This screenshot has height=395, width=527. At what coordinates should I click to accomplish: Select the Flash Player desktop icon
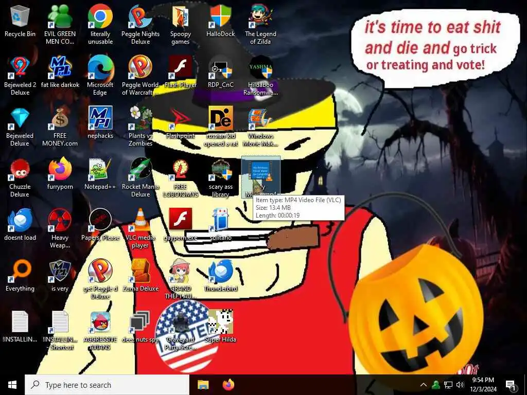coord(181,67)
